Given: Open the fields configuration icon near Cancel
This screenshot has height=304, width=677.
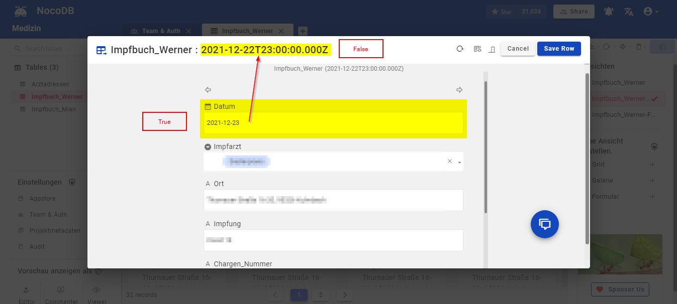Looking at the screenshot, I should tap(477, 49).
